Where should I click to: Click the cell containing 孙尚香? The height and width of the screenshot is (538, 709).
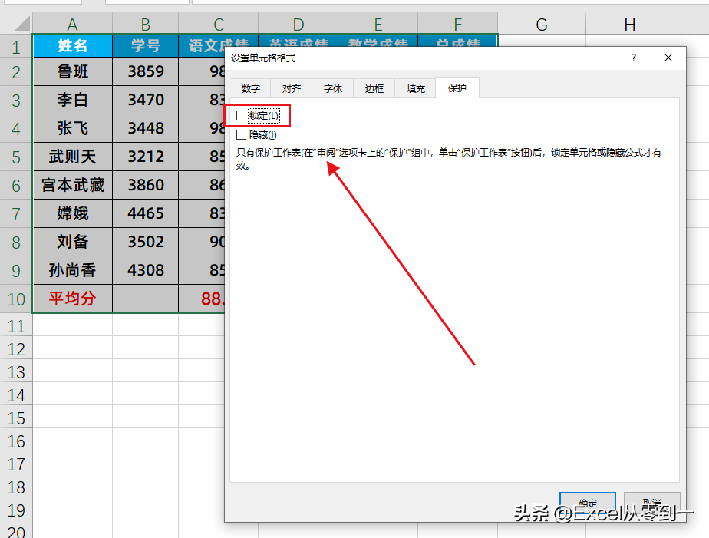point(72,270)
